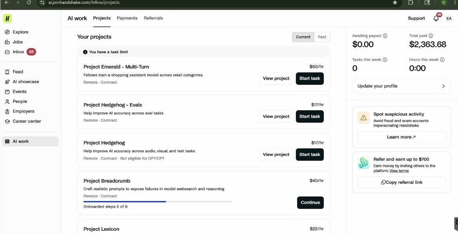
Task: Open People in the sidebar
Action: coord(16,102)
